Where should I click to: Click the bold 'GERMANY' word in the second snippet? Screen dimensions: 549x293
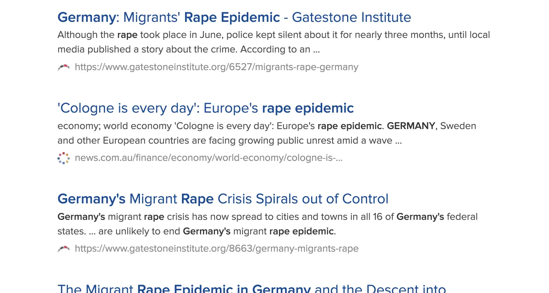click(411, 126)
